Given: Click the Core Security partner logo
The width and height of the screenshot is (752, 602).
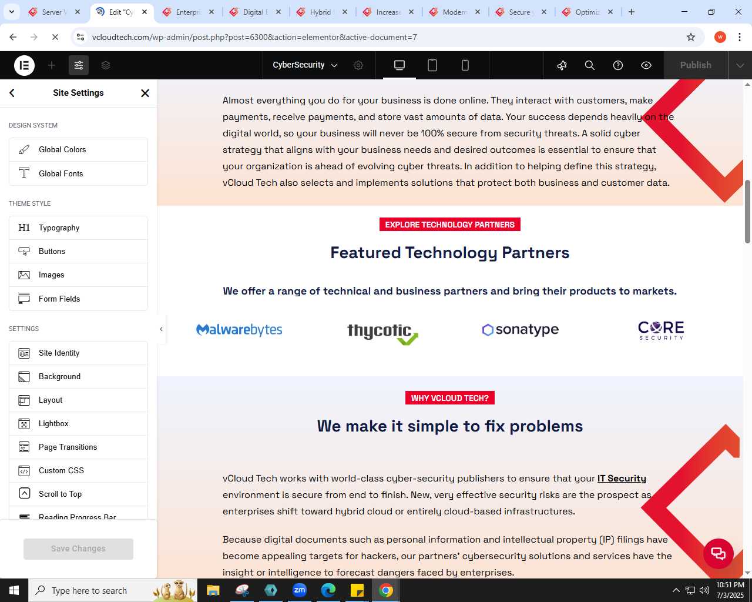Looking at the screenshot, I should pos(661,330).
